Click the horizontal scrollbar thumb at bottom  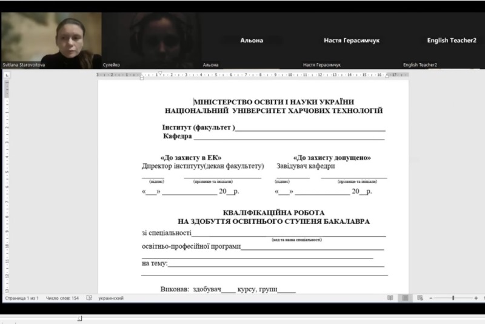click(x=79, y=319)
